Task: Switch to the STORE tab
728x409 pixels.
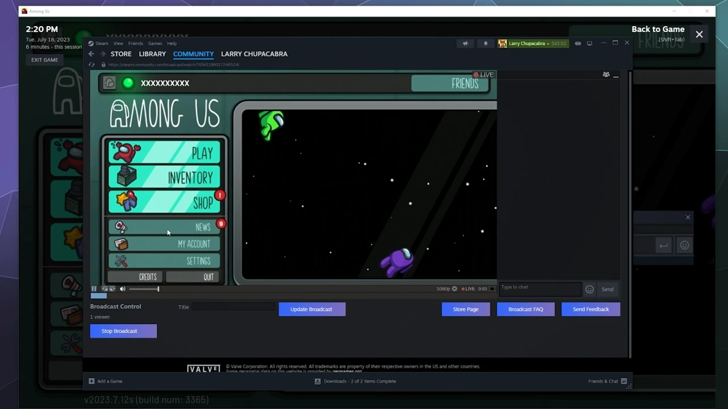Action: [x=121, y=53]
